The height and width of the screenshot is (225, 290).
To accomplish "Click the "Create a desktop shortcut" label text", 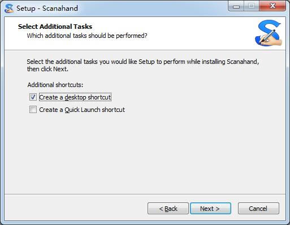I will coord(75,97).
